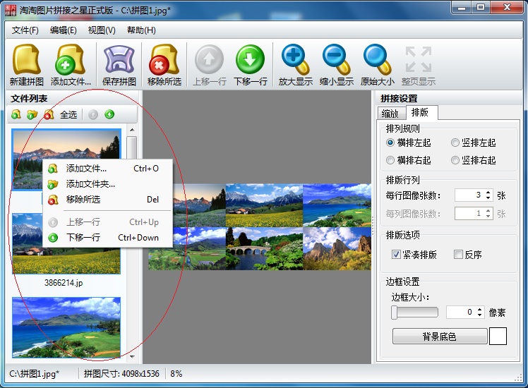Click the 拼图尺寸: 4098x1536 status text
The image size is (528, 388).
tap(121, 373)
